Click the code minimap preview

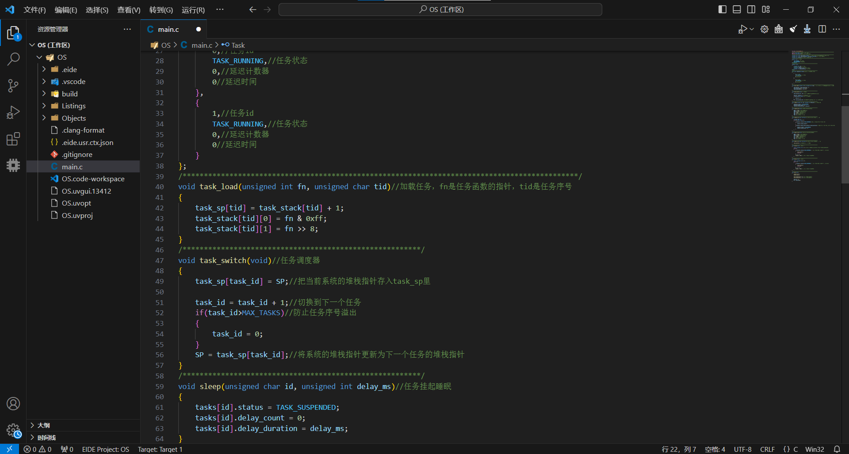click(813, 115)
